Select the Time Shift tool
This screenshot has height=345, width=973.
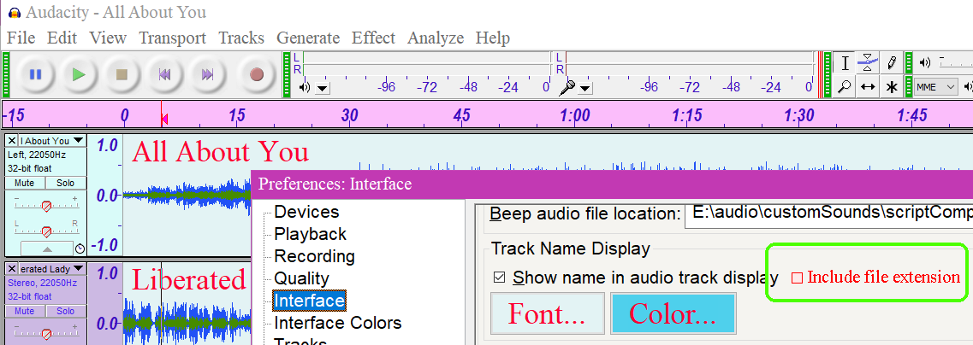868,87
